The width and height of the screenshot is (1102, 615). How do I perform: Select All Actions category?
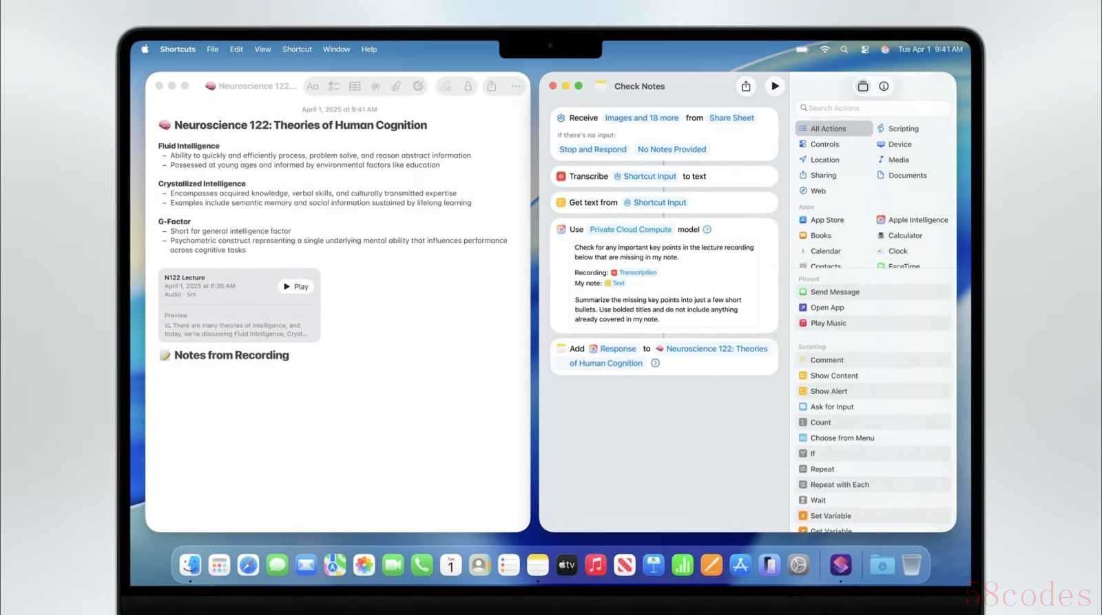pos(828,129)
